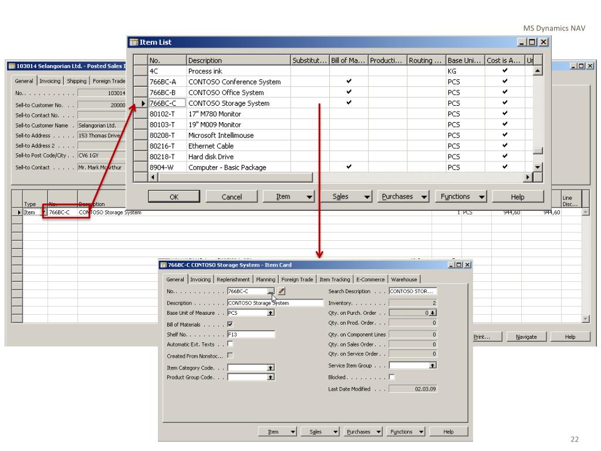Open lookup arrow for Base Unit of Measure

[x=271, y=313]
